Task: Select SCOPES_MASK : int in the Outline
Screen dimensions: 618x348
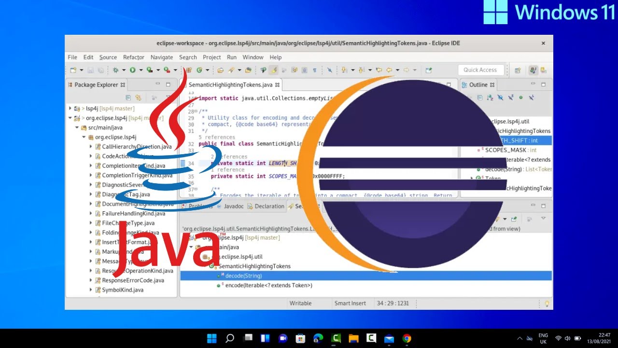Action: tap(511, 150)
